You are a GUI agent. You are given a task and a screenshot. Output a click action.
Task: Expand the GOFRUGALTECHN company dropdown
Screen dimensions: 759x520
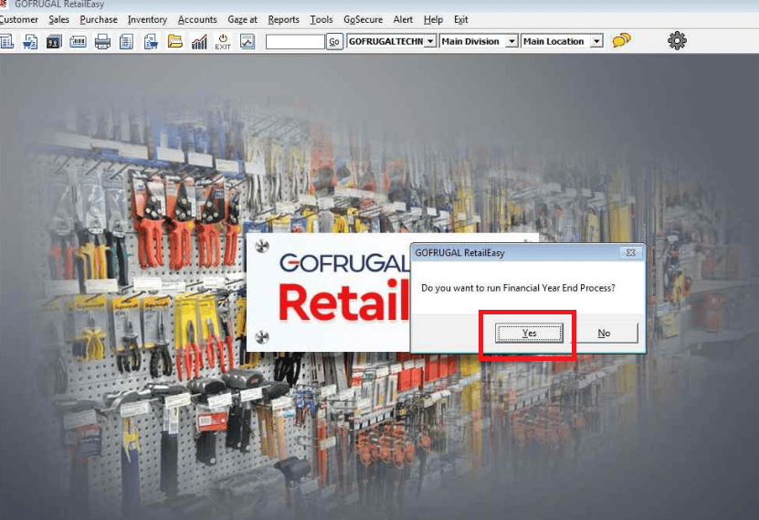[430, 42]
